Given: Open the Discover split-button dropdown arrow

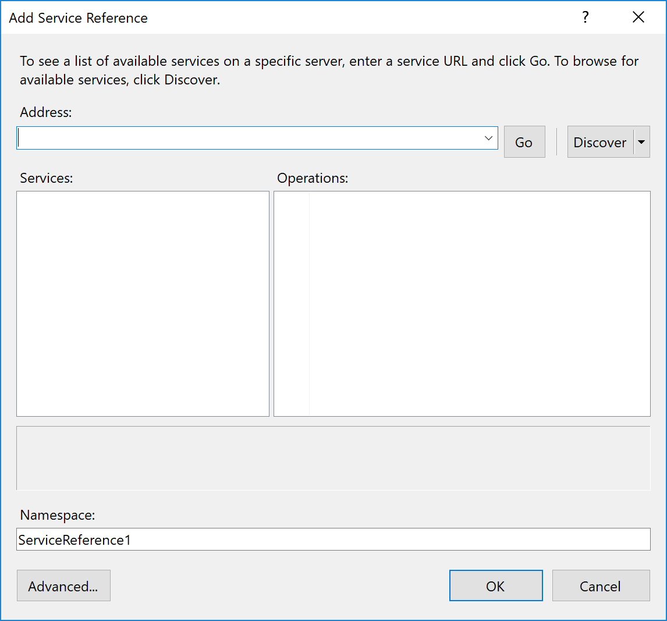Looking at the screenshot, I should click(x=641, y=142).
